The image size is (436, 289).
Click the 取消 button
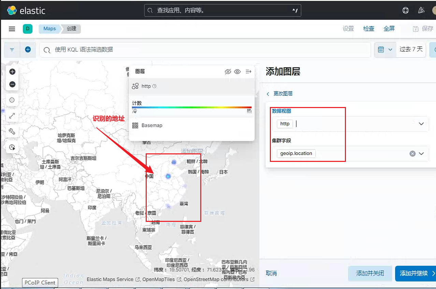(271, 273)
